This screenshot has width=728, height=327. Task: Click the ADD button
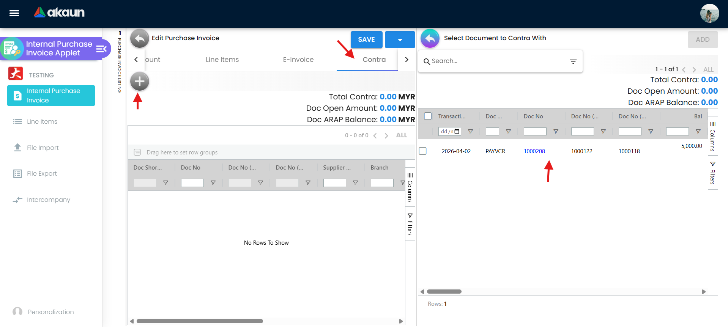[x=703, y=39]
